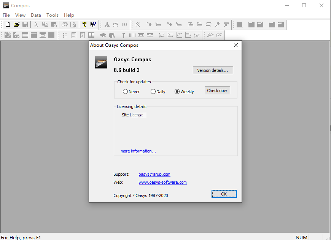Screen dimensions: 331x240
Task: Click the T-shaped section icon
Action: point(124,35)
